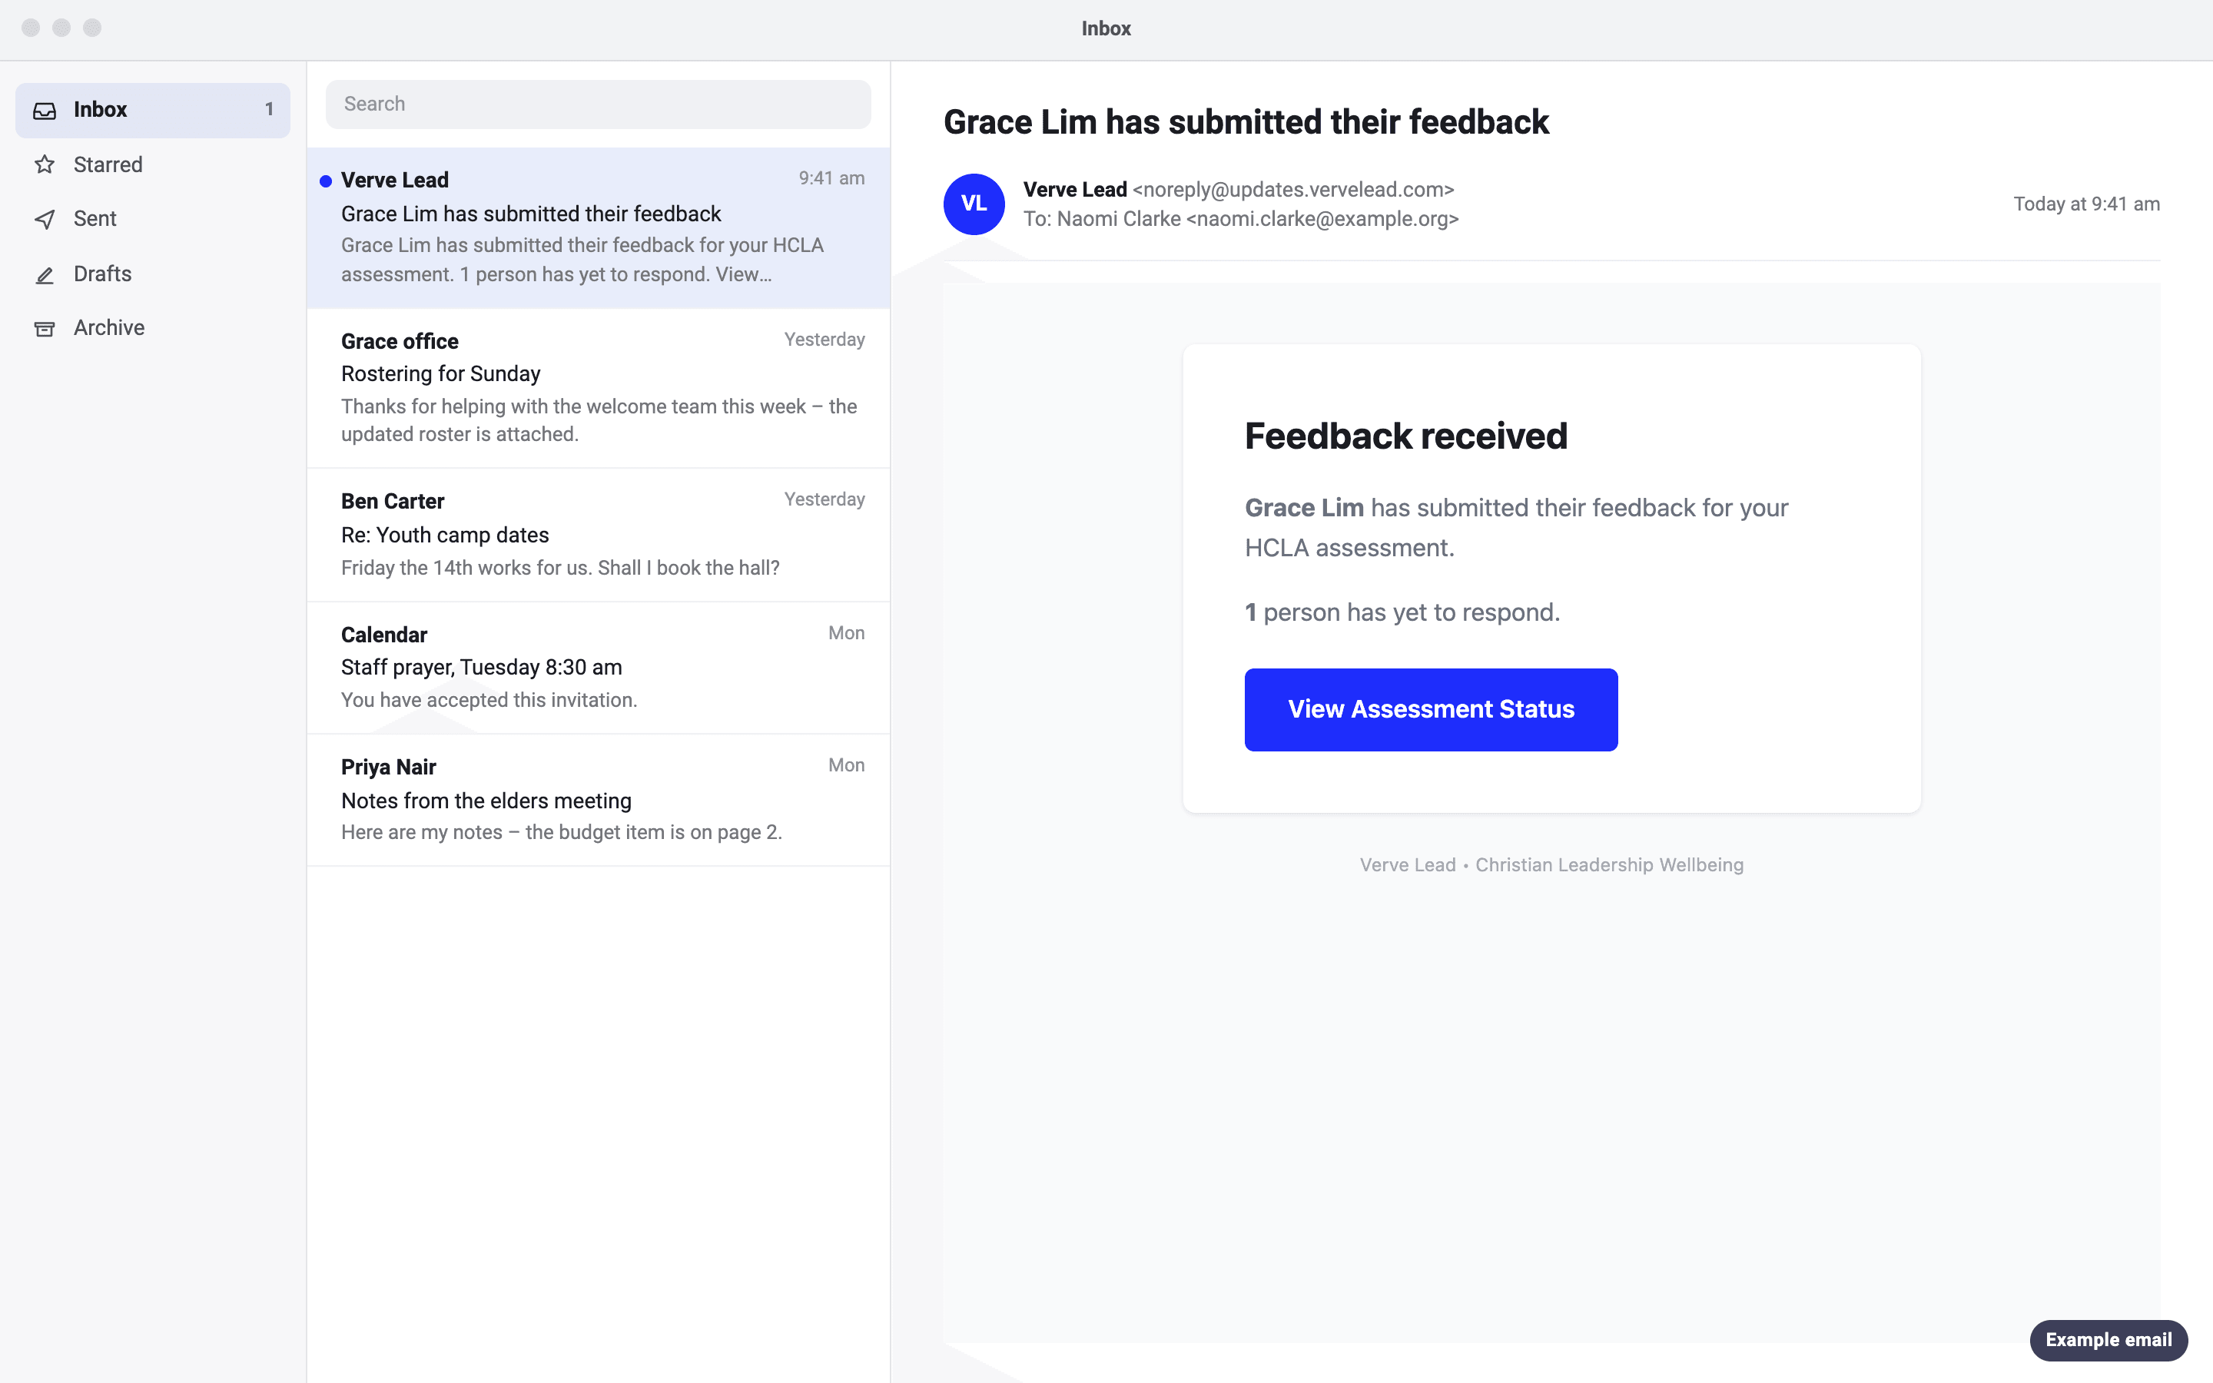2213x1383 pixels.
Task: Open Priya Nair elders meeting email
Action: pos(598,801)
